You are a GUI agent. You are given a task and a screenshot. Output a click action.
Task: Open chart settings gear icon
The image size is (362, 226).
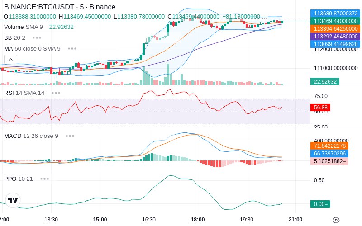point(336,220)
